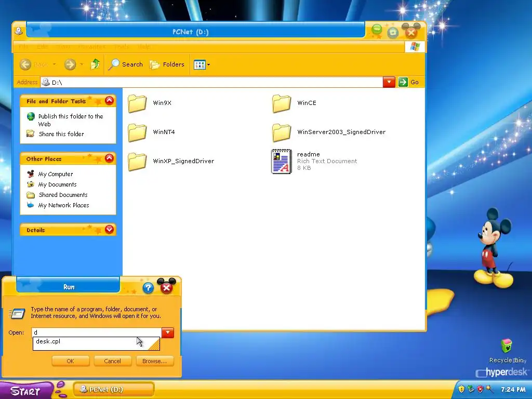
Task: Toggle the Folders pane in toolbar
Action: (167, 64)
